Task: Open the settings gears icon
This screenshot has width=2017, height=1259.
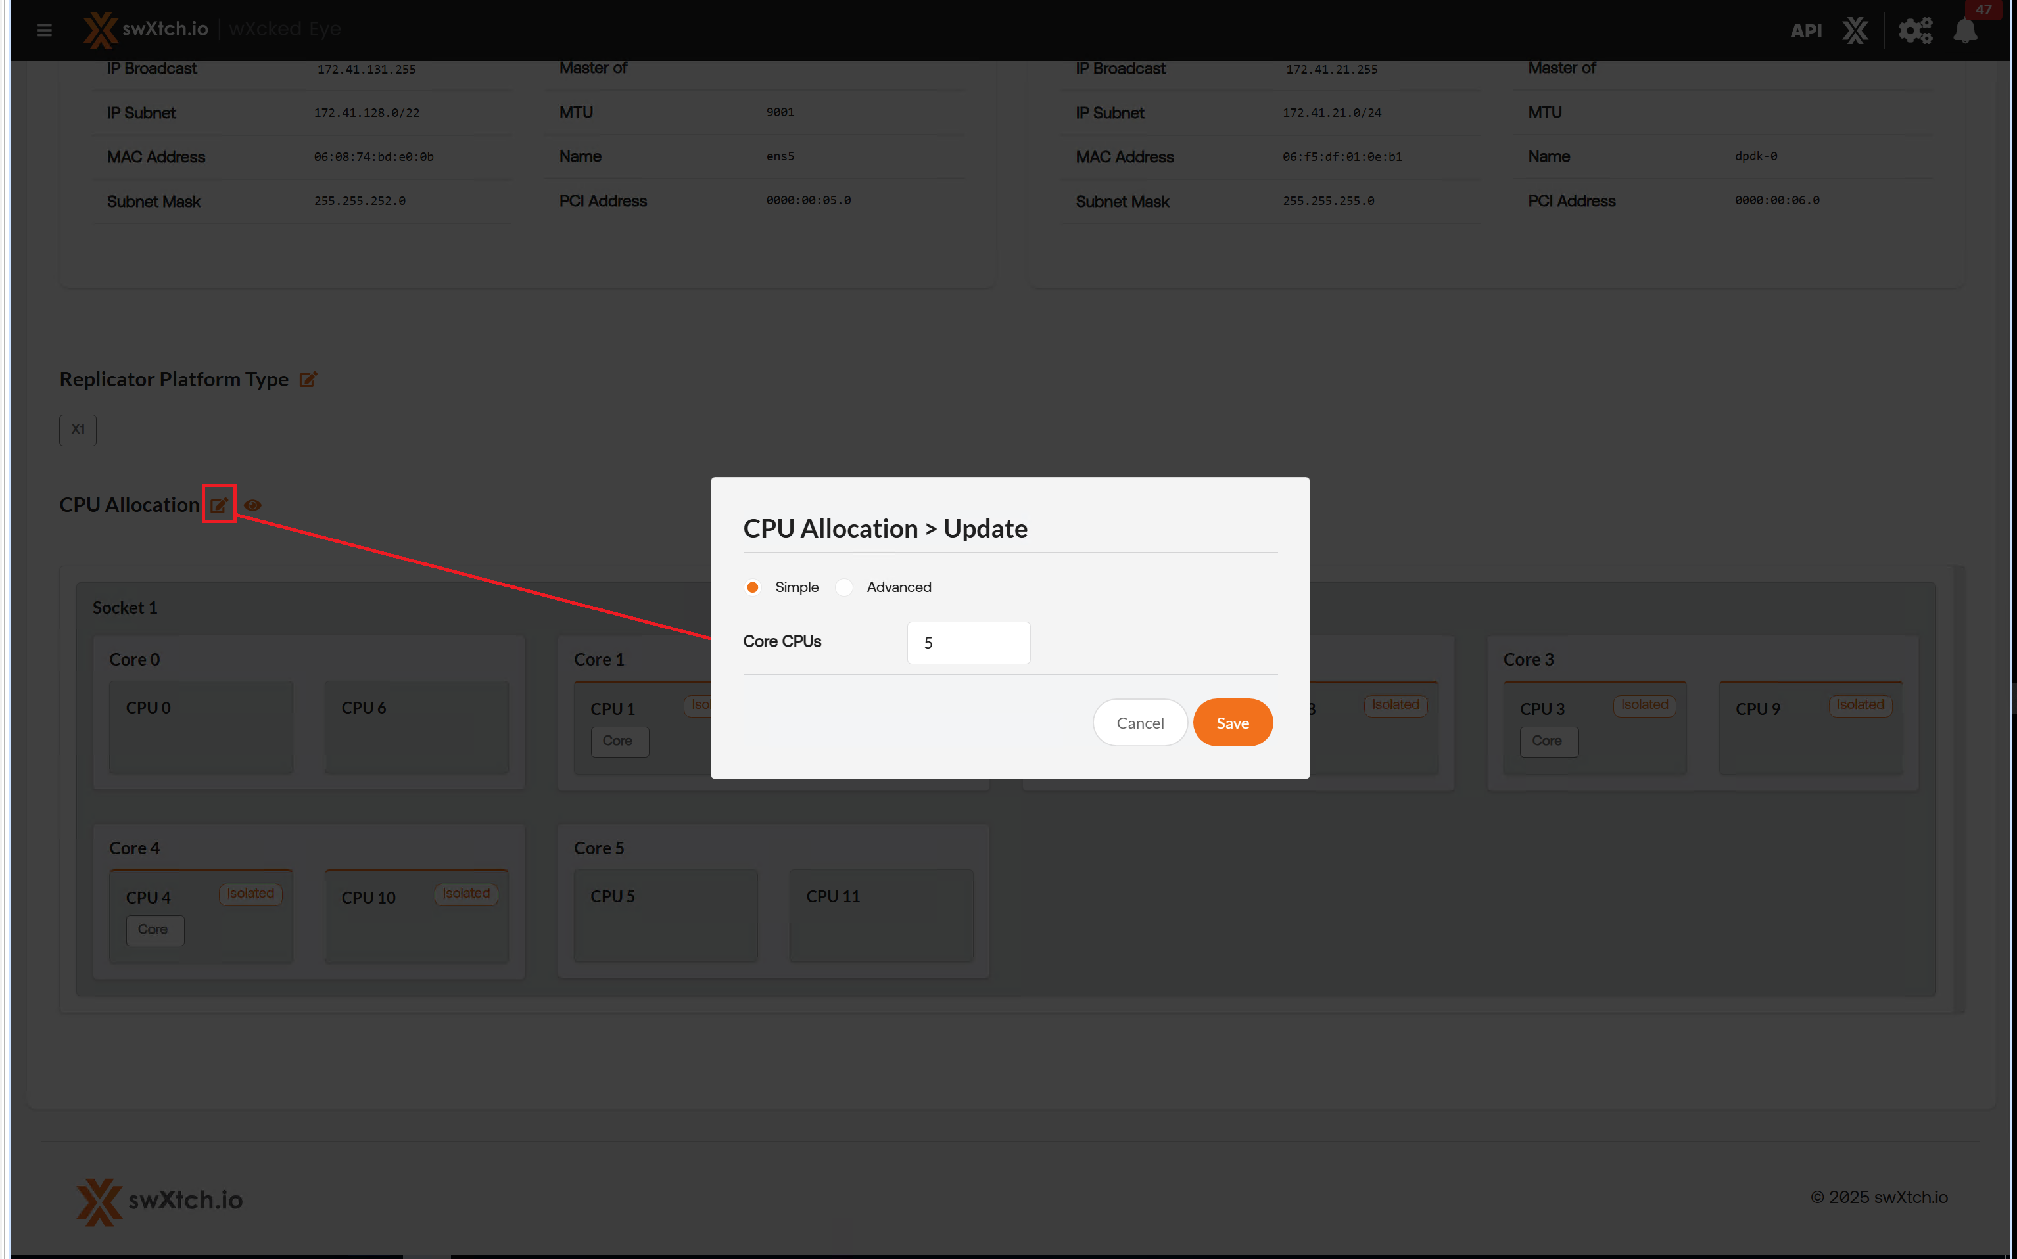Action: (1914, 31)
